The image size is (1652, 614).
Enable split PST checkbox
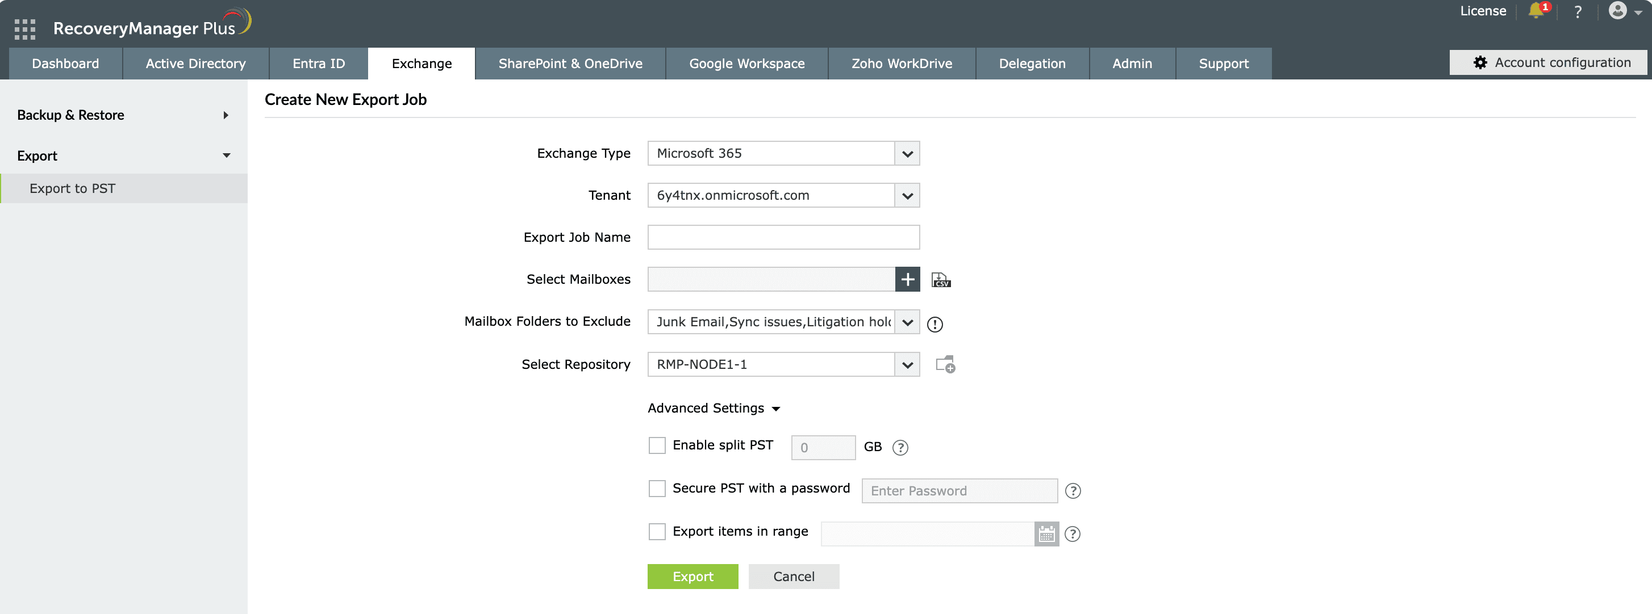click(x=657, y=445)
